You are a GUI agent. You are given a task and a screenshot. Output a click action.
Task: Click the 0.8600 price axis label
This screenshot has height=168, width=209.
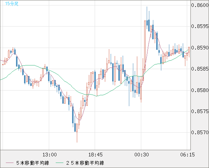pyautogui.click(x=200, y=5)
